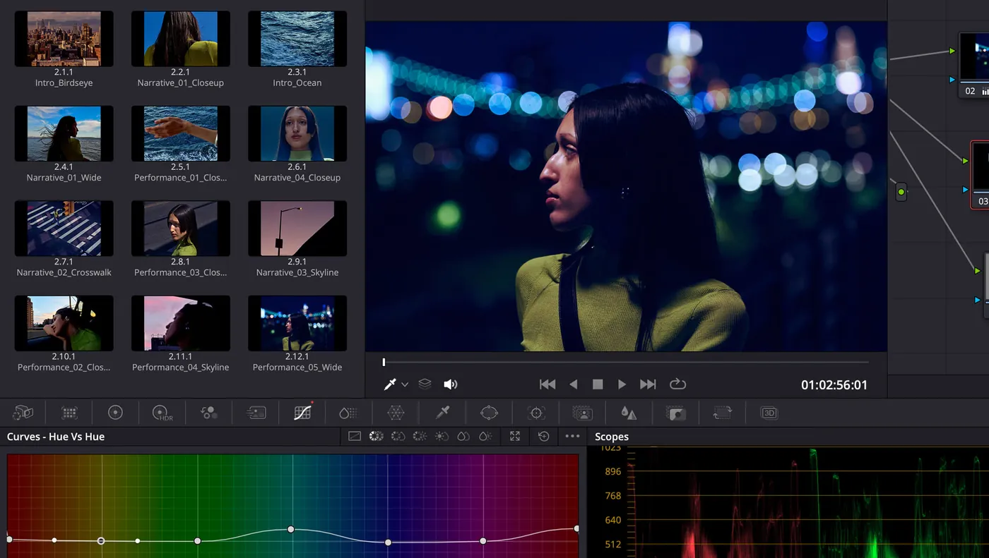Open the Color Match palette
Screen dimensions: 989x558
(x=69, y=413)
